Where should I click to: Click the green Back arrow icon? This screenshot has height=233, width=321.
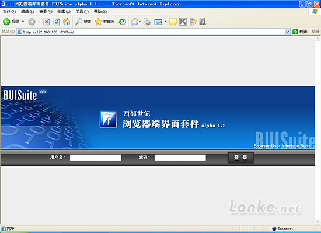pos(6,22)
